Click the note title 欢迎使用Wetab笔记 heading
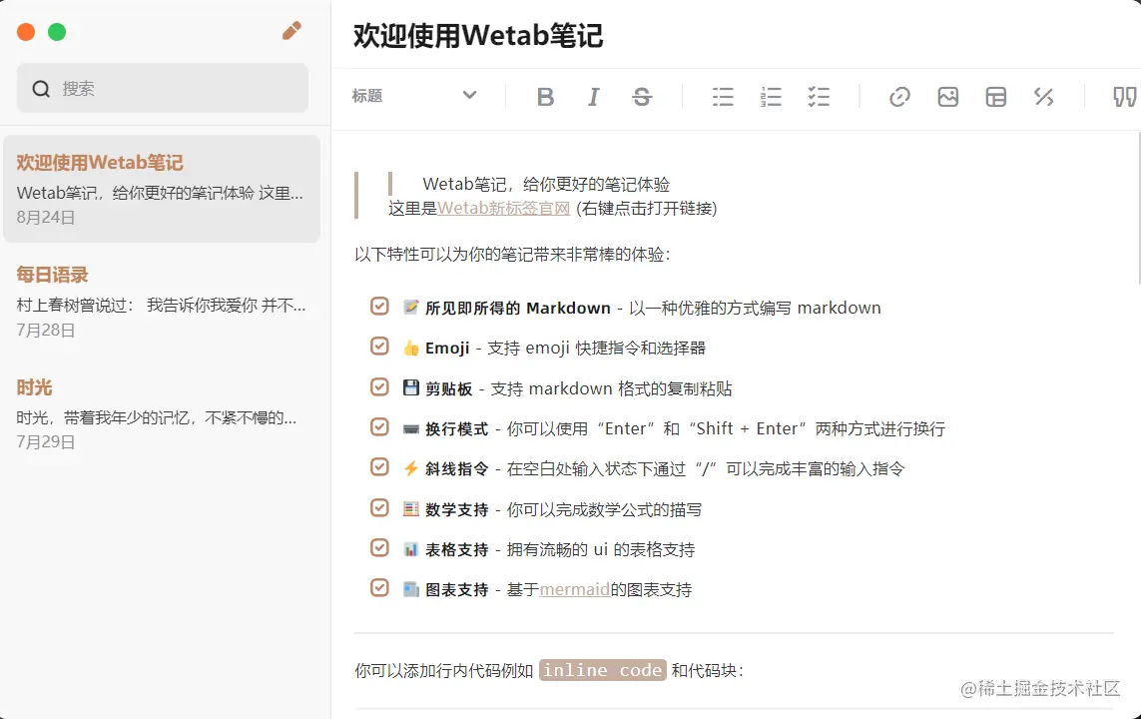 tap(478, 36)
